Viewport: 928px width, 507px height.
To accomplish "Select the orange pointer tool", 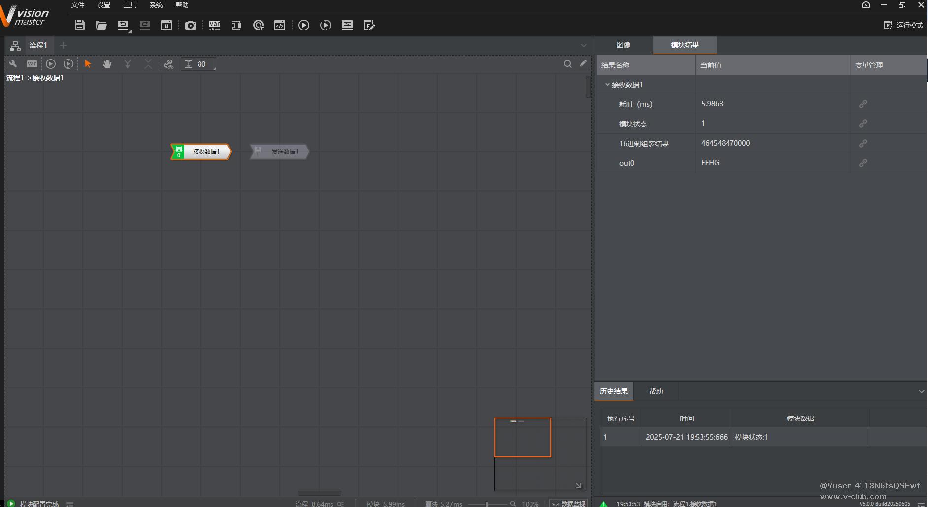I will 88,64.
